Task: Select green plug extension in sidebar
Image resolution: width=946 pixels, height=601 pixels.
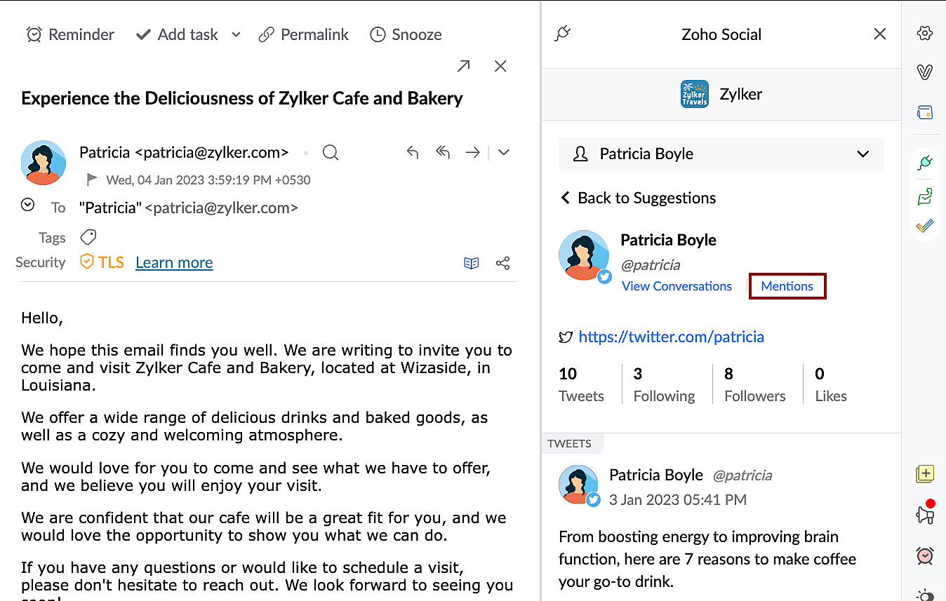Action: pos(925,163)
